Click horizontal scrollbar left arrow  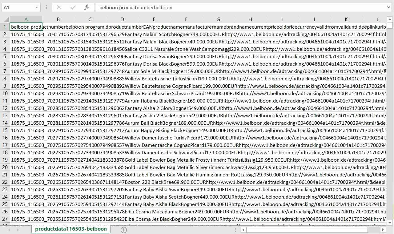coord(243,230)
